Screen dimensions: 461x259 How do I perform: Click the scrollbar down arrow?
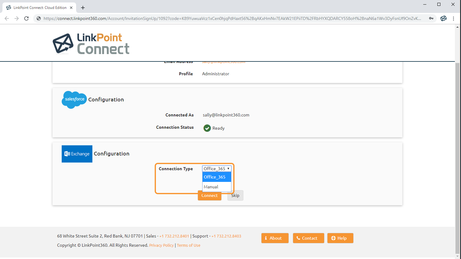(458, 256)
